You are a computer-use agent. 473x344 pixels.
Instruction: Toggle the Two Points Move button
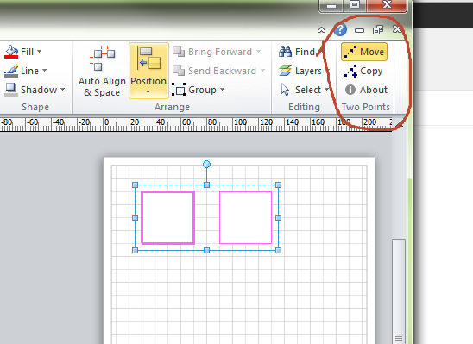pyautogui.click(x=364, y=52)
